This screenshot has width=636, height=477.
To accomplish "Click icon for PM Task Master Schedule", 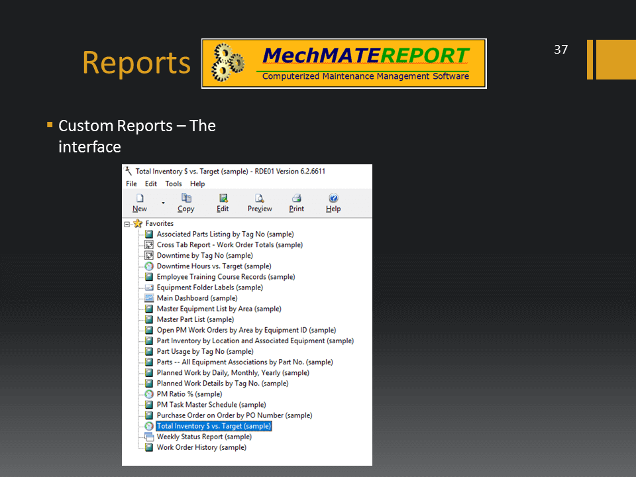I will click(149, 405).
